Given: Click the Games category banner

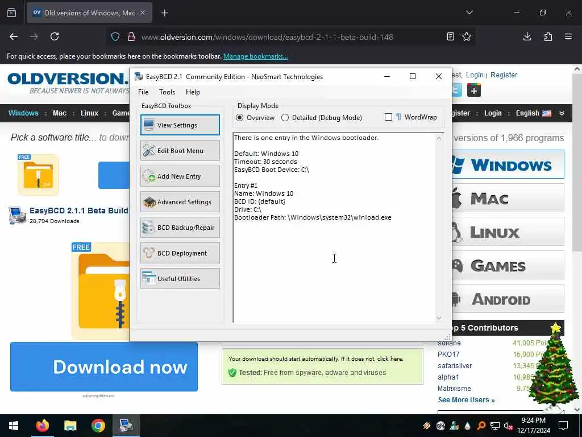Looking at the screenshot, I should pos(508,265).
